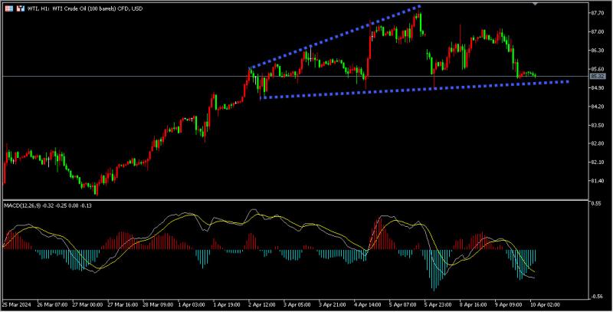Click the '10 Apr 02:00' time axis label
The width and height of the screenshot is (613, 312).
pos(545,304)
